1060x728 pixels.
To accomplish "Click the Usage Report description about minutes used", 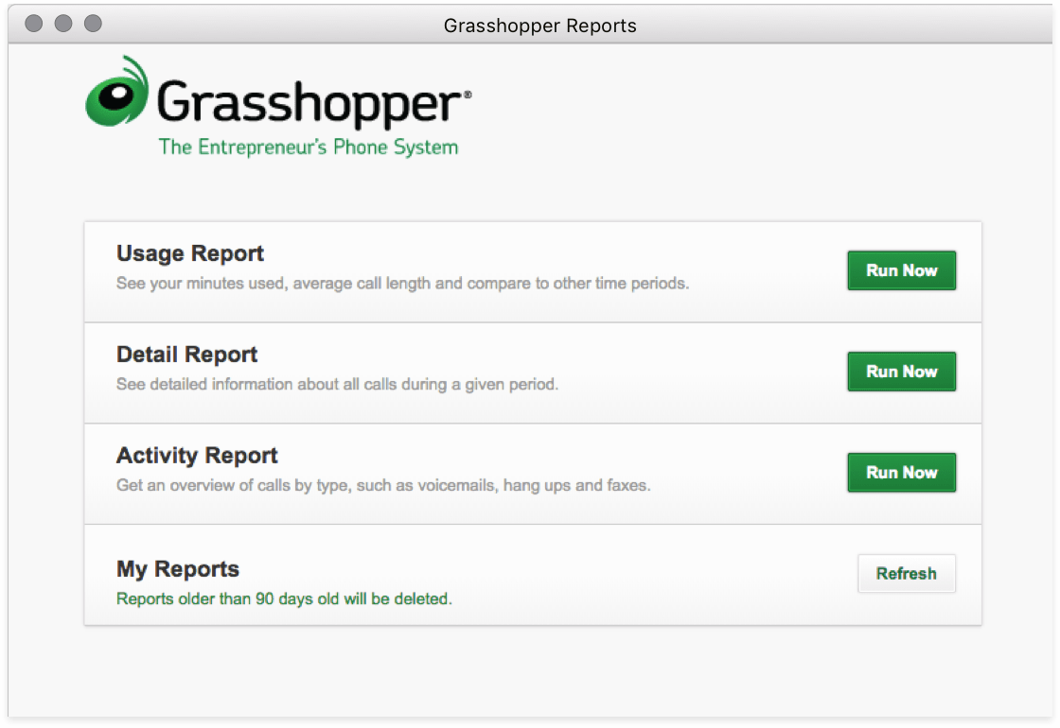I will click(x=402, y=284).
